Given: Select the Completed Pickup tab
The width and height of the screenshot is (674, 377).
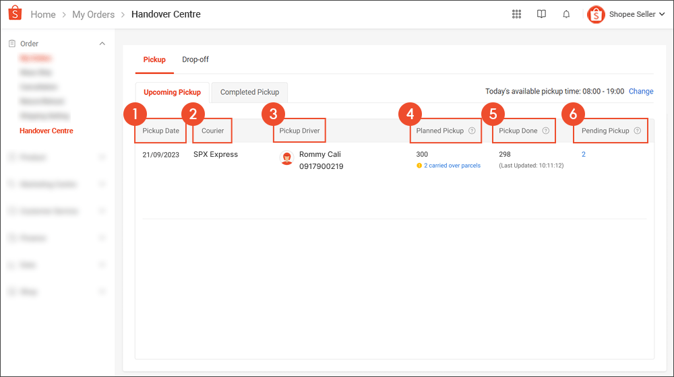Looking at the screenshot, I should (x=250, y=92).
